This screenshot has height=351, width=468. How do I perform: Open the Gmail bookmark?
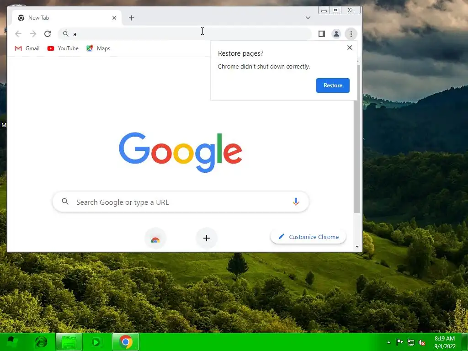[27, 48]
